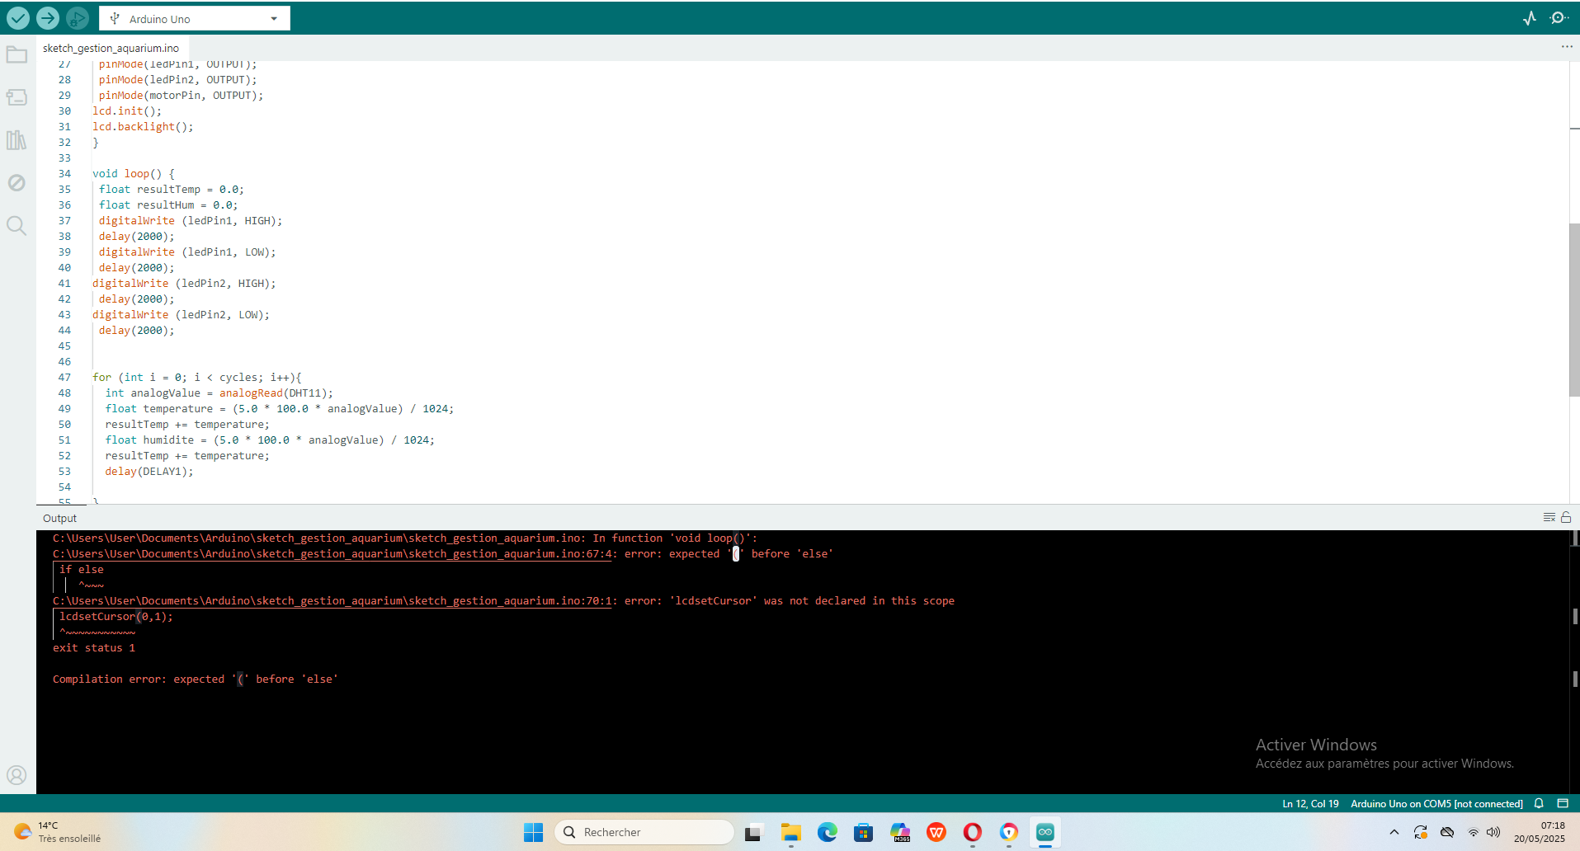Screen dimensions: 1580x851
Task: Click line number 47 in the gutter
Action: pyautogui.click(x=64, y=378)
